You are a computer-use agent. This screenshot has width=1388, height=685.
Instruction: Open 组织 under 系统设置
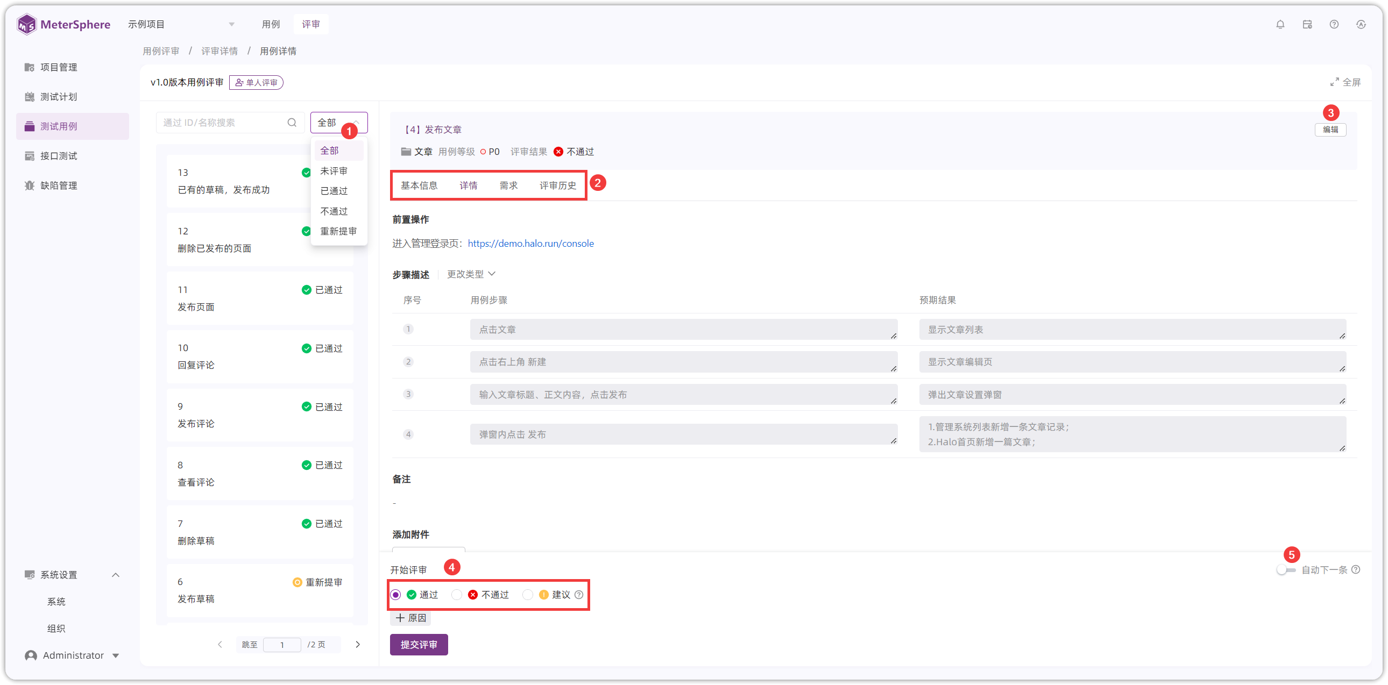pyautogui.click(x=56, y=629)
